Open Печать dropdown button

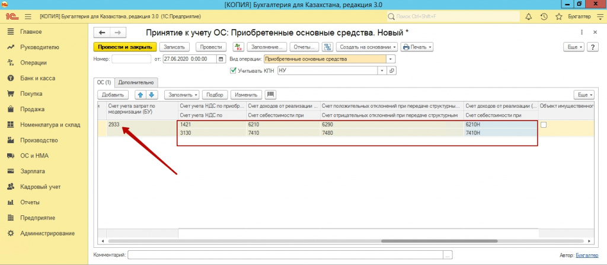(x=417, y=47)
